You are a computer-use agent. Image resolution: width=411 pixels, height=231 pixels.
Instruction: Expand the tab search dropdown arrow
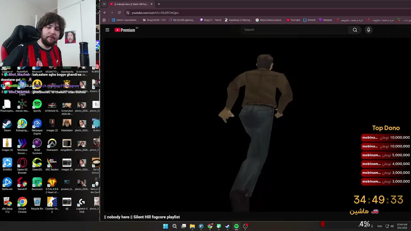pos(104,4)
